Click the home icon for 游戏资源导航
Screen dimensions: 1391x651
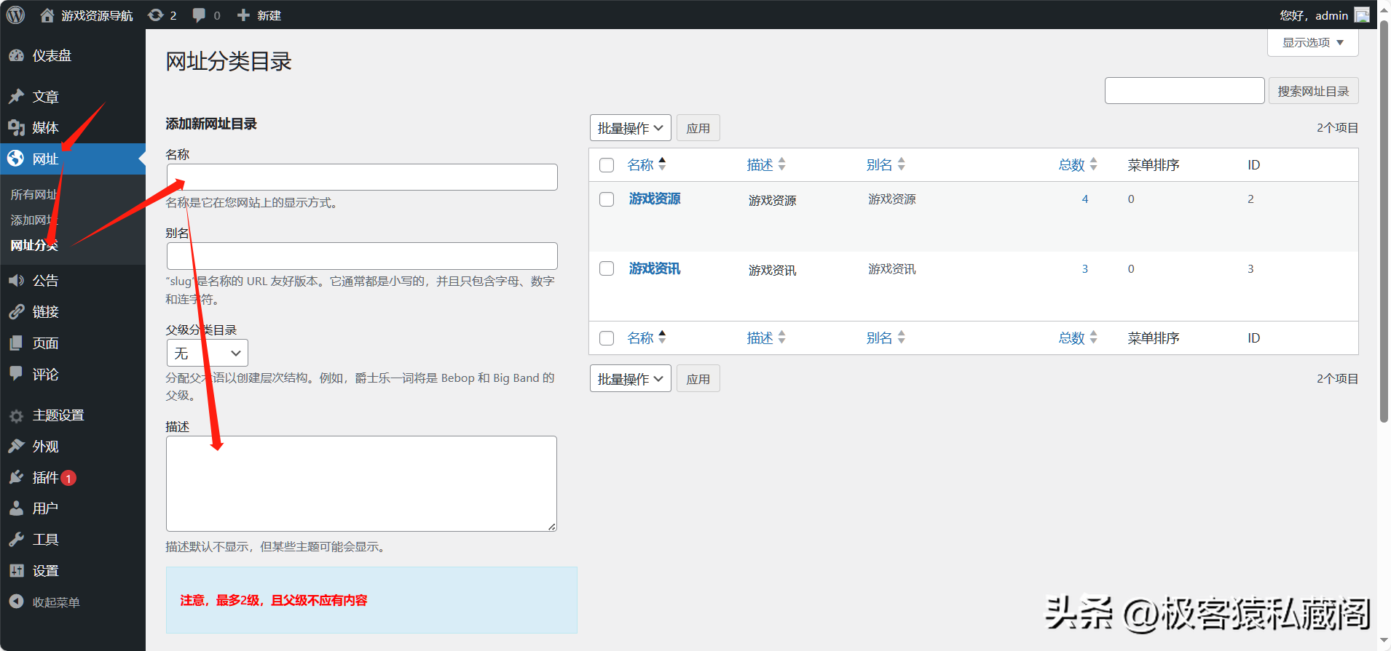click(47, 15)
